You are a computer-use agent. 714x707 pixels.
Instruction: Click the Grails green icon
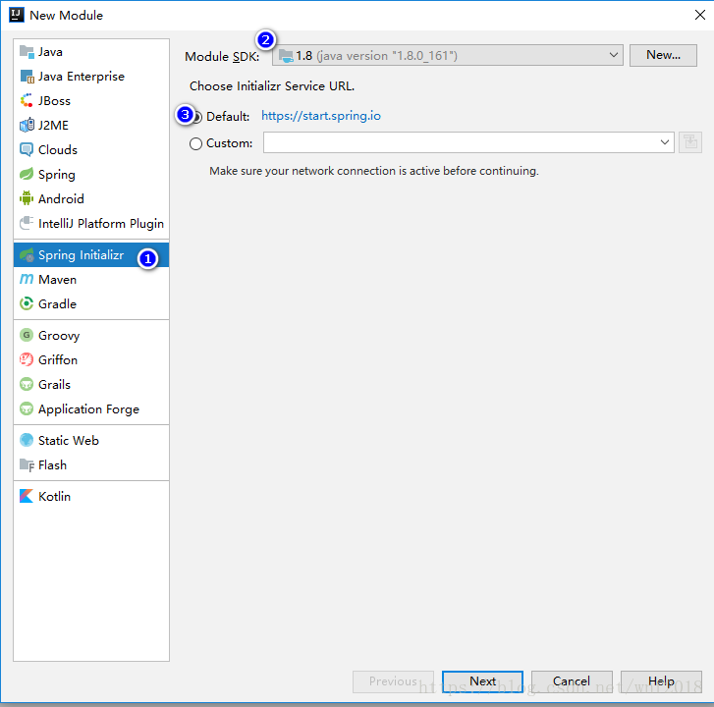click(x=27, y=384)
